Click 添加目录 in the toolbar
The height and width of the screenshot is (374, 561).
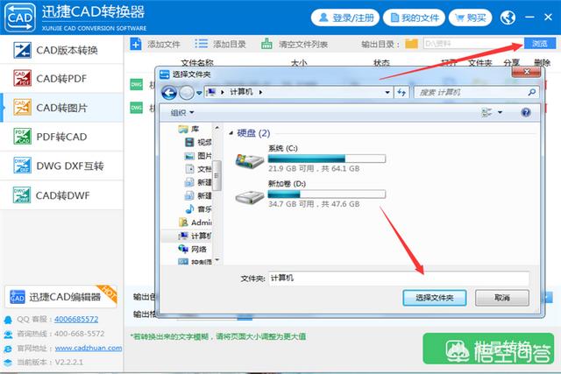(x=220, y=45)
